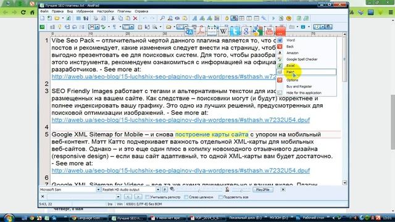Click the green play arrow toolbar icon
This screenshot has height=222, width=395.
(273, 18)
